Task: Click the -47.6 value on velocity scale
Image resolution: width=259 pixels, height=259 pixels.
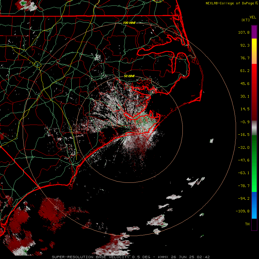Action: (244, 160)
